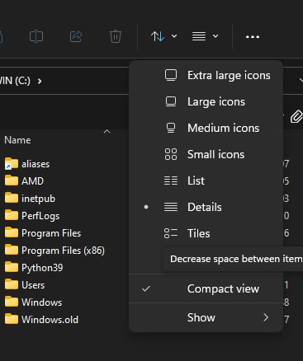
Task: Click the Program Files folder icon
Action: pos(12,232)
